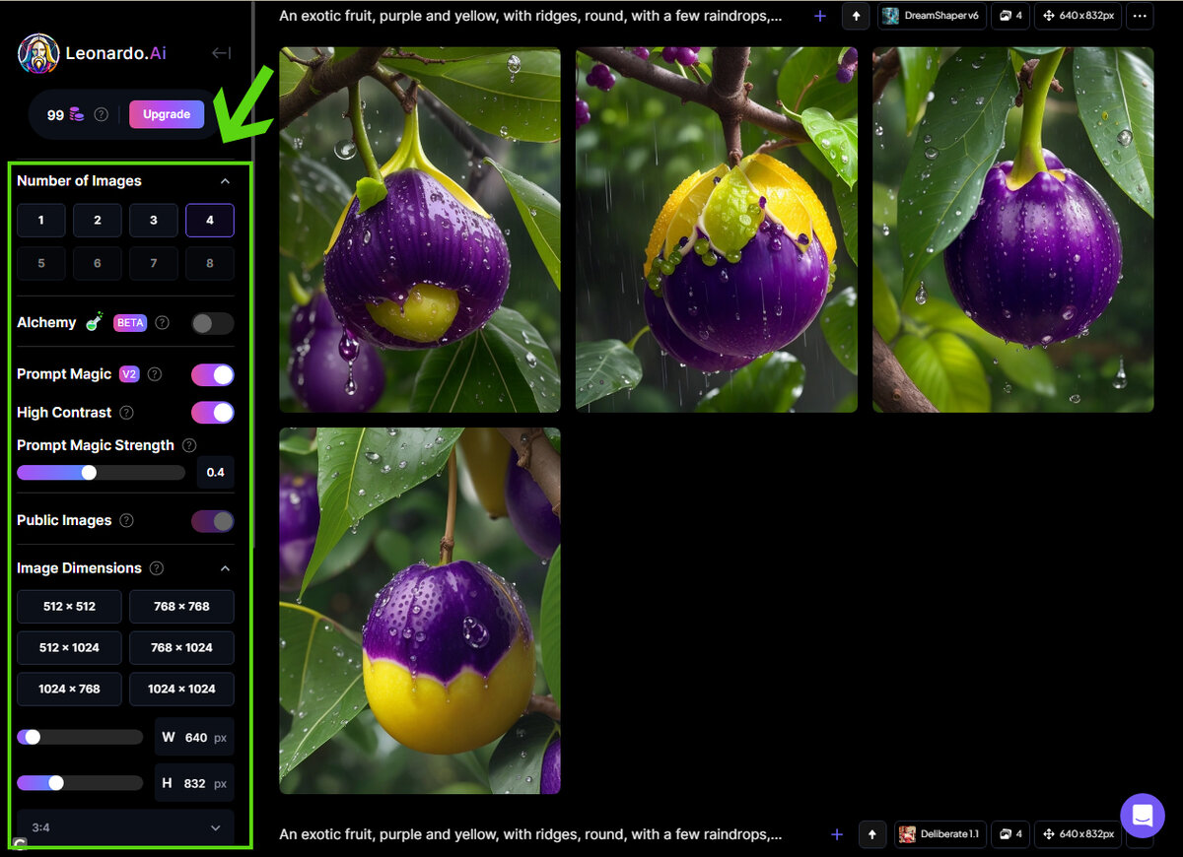Click the plus icon beside the DreamShaper prompt

pos(820,17)
